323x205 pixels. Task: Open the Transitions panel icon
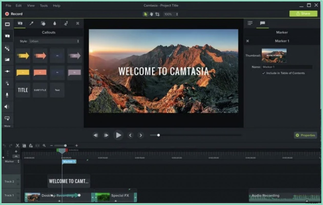7,59
